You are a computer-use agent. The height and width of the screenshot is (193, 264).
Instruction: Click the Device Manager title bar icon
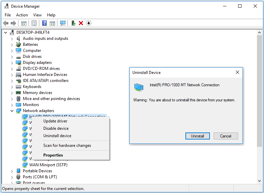7,6
